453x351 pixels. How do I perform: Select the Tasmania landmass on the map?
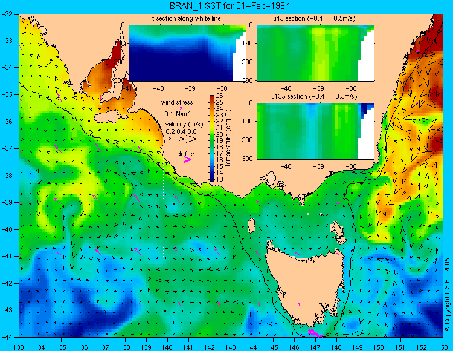click(306, 284)
